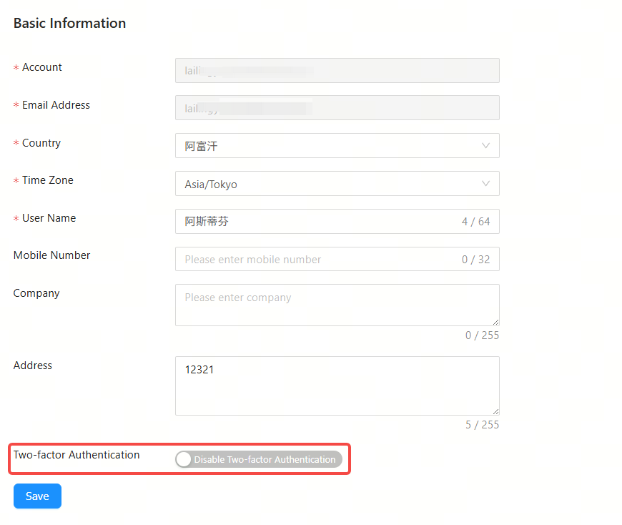
Task: Toggle the Two-factor Authentication switch
Action: pyautogui.click(x=259, y=460)
